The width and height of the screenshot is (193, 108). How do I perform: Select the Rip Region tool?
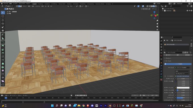(3, 85)
